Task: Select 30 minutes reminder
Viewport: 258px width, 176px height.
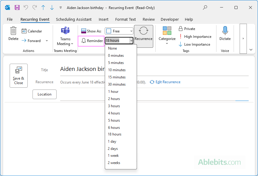Action: [x=121, y=84]
